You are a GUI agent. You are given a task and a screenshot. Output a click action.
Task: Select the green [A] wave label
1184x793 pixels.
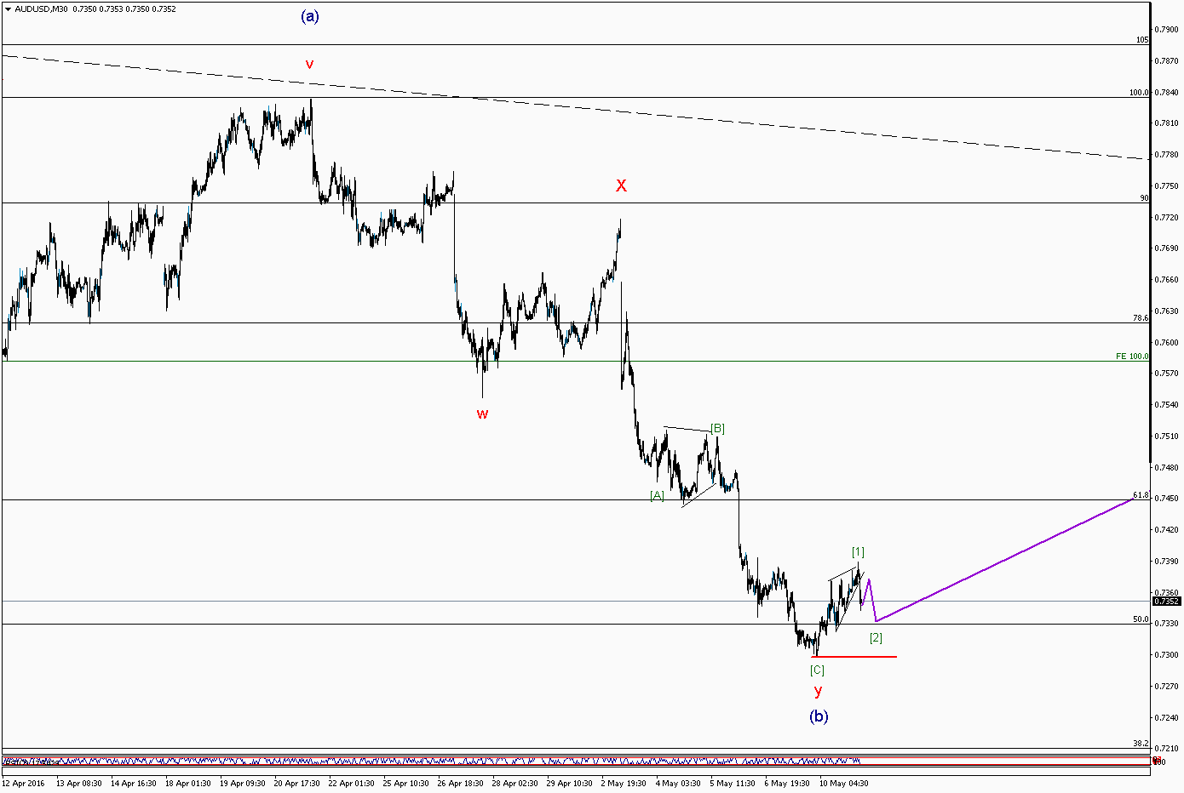click(657, 495)
